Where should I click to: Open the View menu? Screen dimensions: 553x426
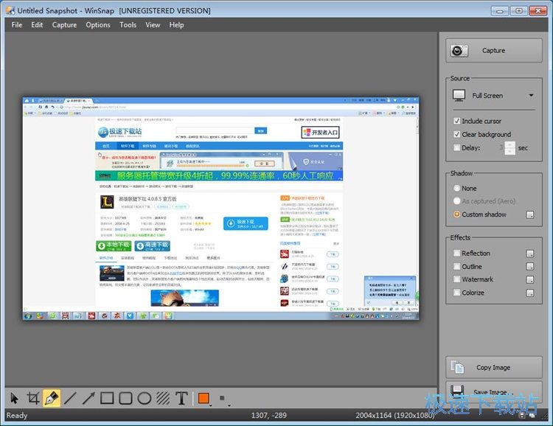coord(153,24)
